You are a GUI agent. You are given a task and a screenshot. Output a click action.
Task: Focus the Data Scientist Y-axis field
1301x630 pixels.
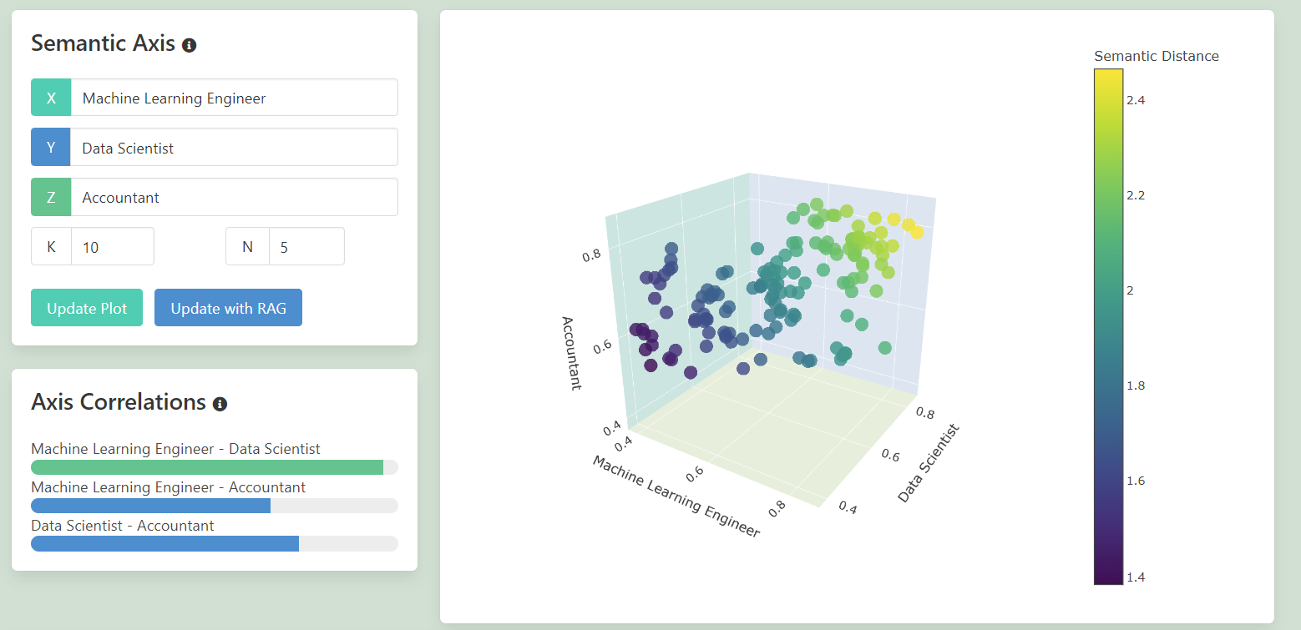pyautogui.click(x=234, y=148)
